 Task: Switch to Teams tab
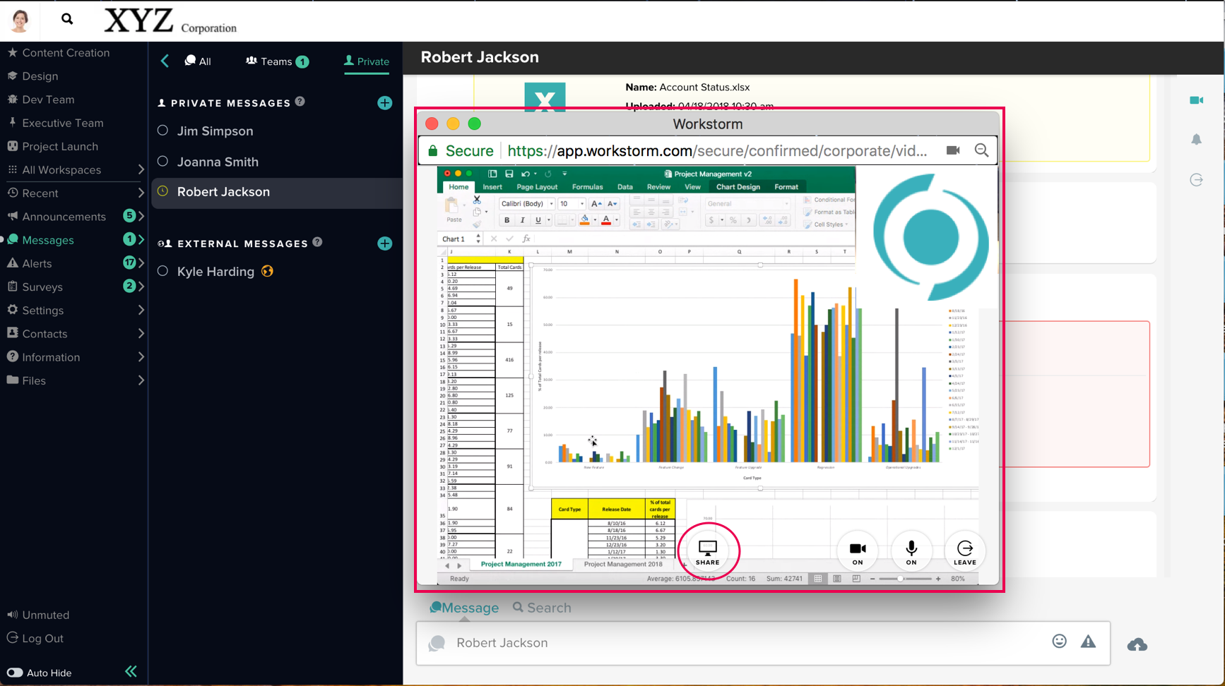pos(277,61)
